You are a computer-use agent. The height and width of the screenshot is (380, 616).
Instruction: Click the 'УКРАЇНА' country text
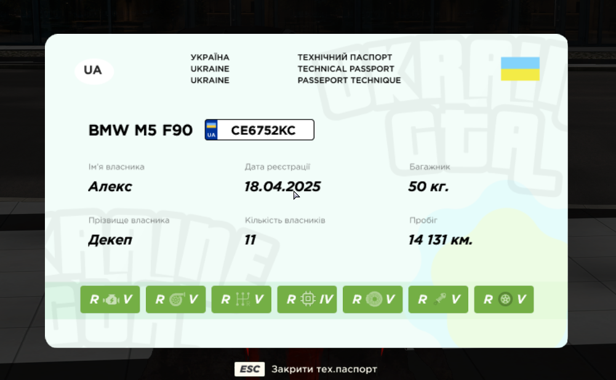tap(210, 57)
